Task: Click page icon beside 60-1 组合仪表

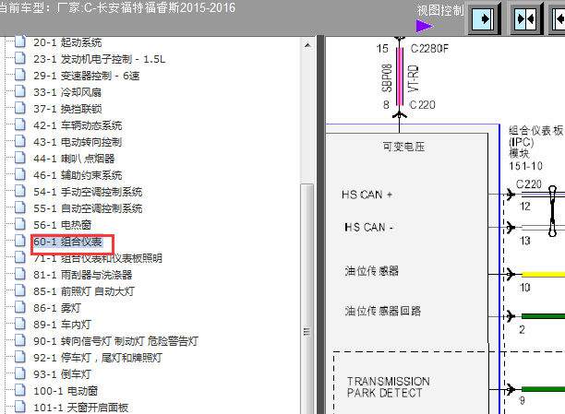Action: [20, 241]
